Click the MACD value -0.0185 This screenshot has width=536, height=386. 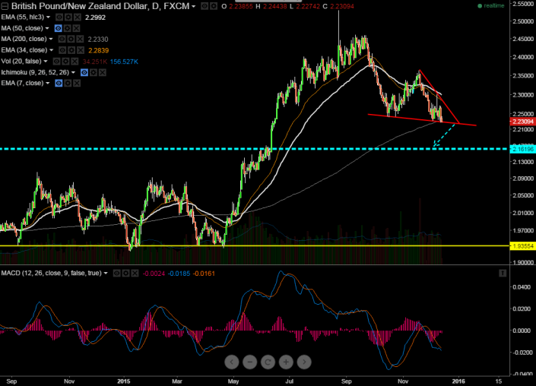179,274
